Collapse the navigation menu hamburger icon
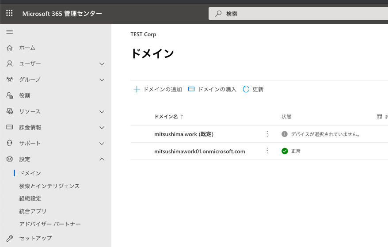Screen dimensions: 388x247 10,32
